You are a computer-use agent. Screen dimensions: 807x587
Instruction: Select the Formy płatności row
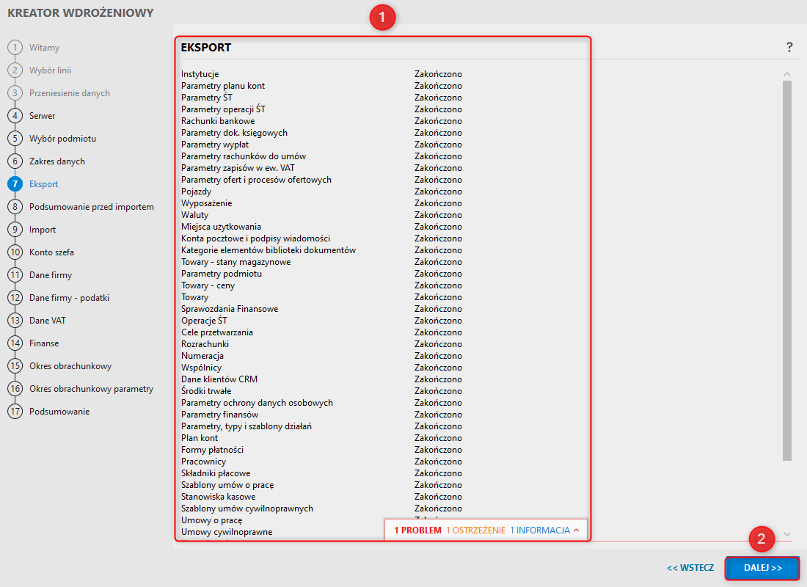(321, 450)
